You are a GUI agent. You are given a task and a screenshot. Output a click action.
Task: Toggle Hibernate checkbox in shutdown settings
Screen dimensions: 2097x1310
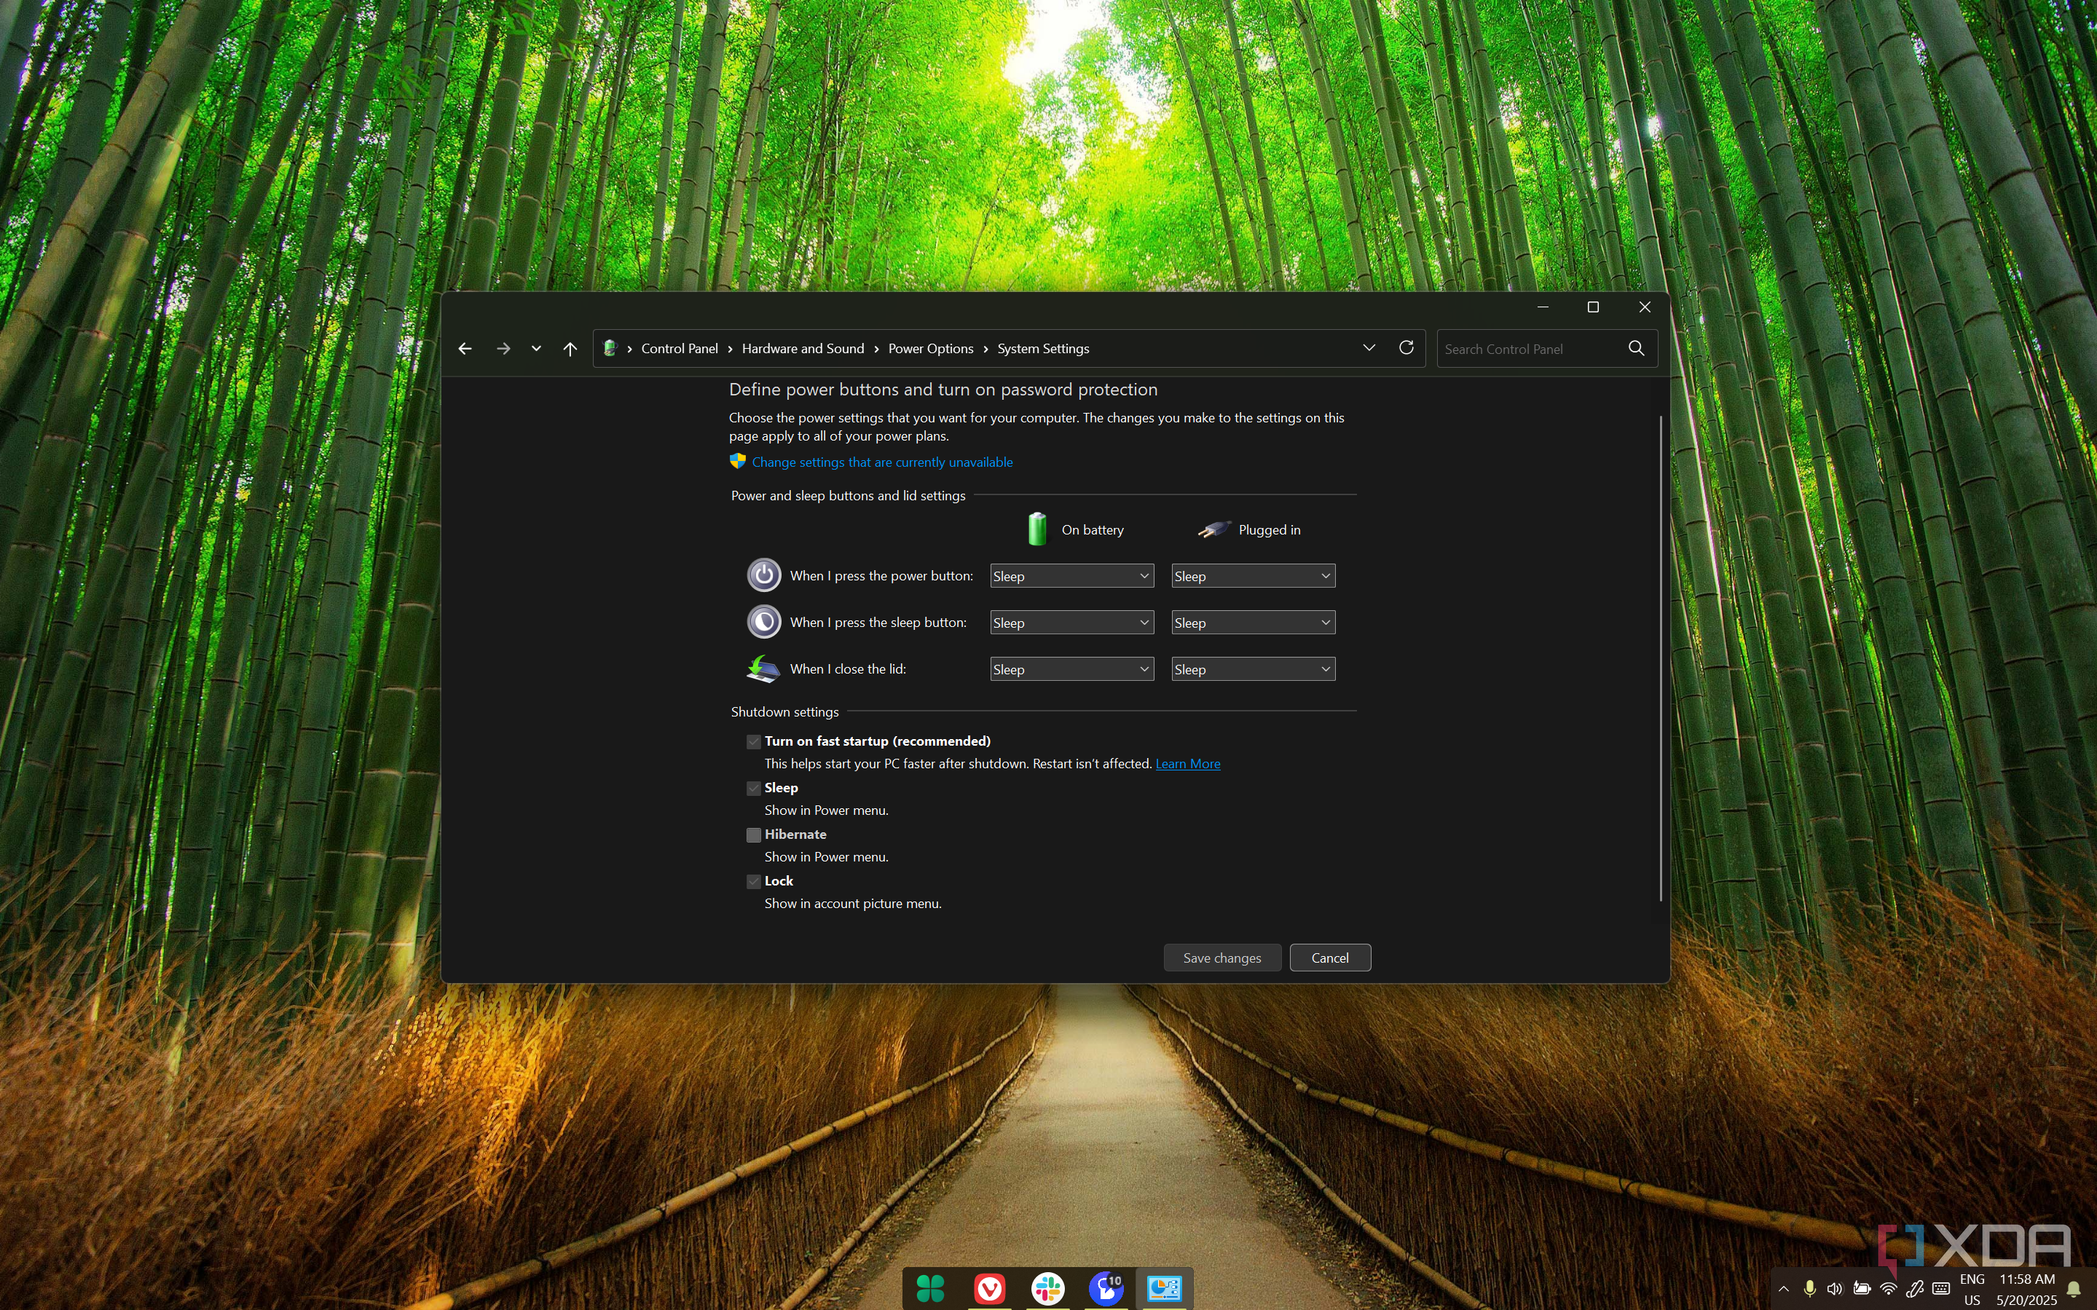[x=754, y=834]
